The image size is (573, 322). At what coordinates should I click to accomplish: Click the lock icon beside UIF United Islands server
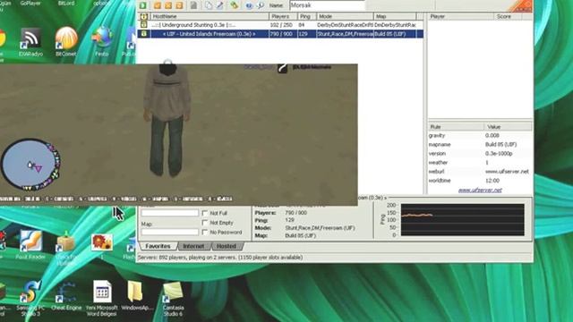pos(144,34)
